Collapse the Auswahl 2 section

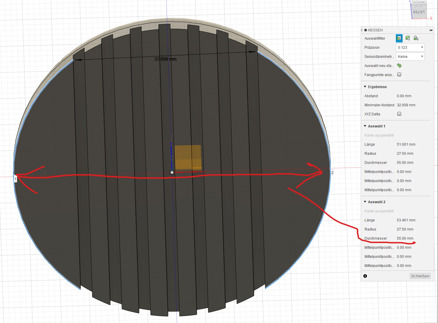tap(365, 202)
